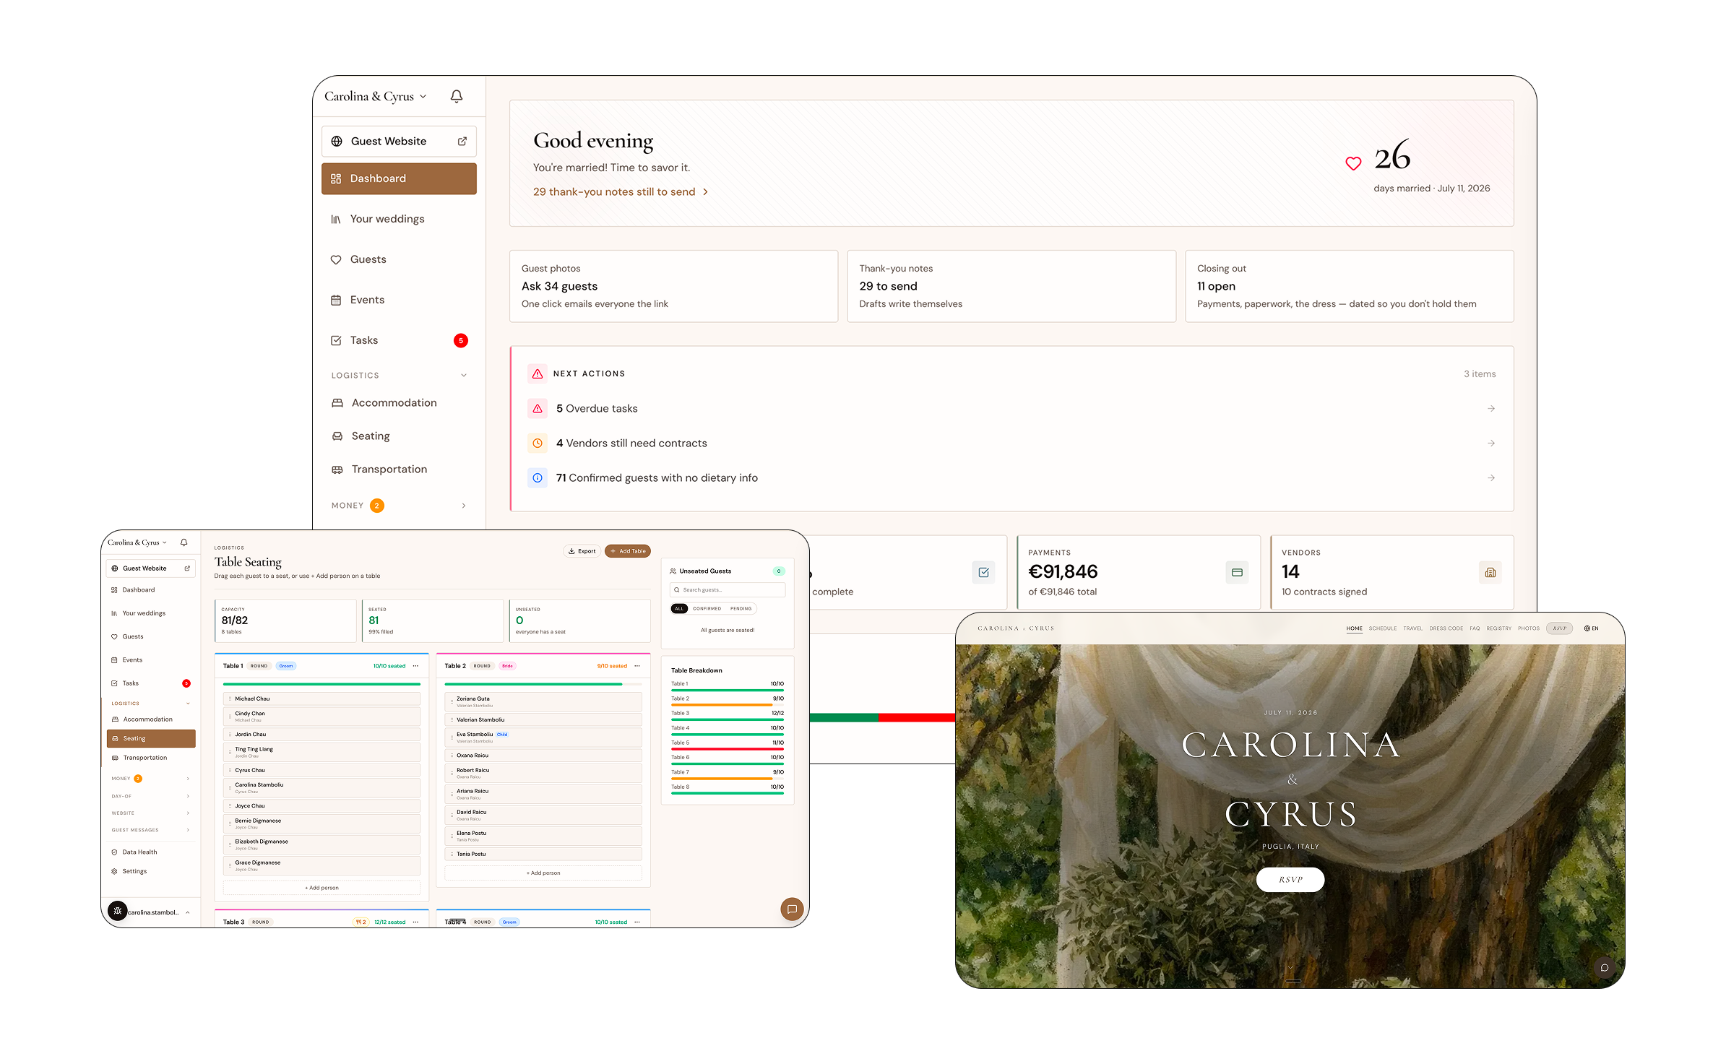Open PHOTOS tab on guest website
Viewport: 1726px width, 1064px height.
[x=1528, y=628]
